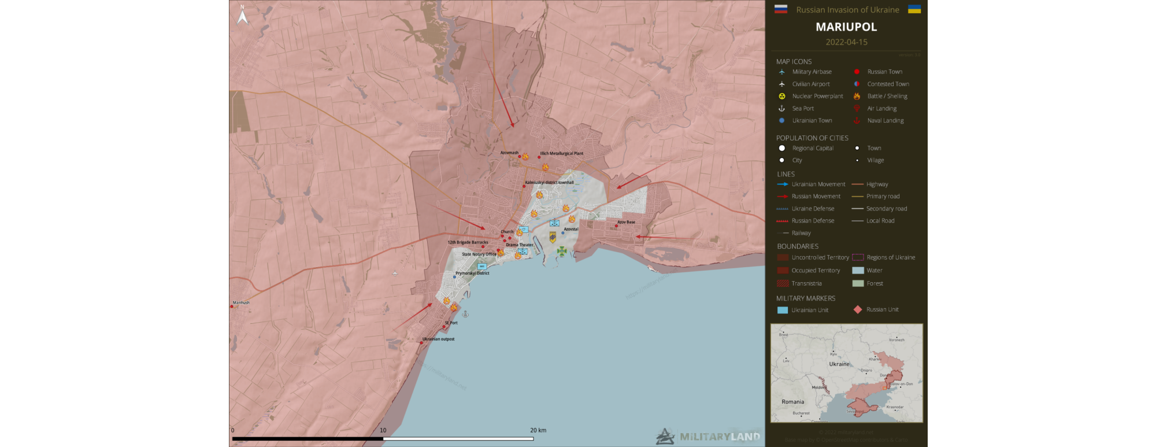Viewport: 1156px width, 447px height.
Task: Click the MARIUPOL title text
Action: pyautogui.click(x=846, y=27)
